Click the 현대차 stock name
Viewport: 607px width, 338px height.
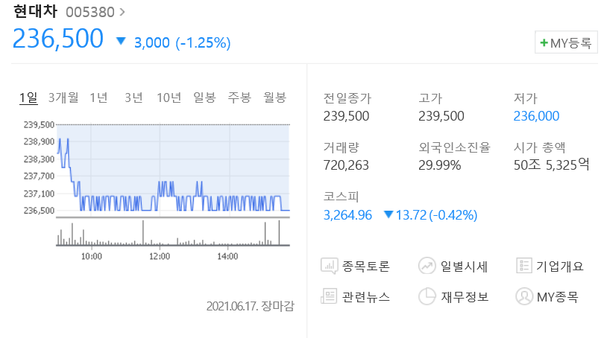tap(35, 11)
